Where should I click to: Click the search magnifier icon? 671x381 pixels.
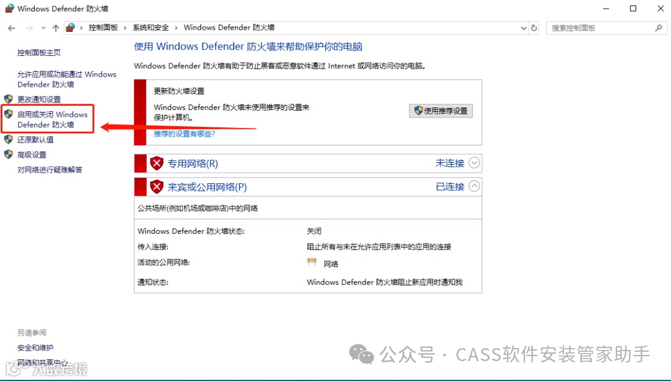(x=659, y=28)
